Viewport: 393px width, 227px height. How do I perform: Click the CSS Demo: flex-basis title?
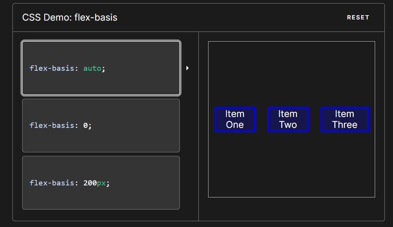coord(70,17)
